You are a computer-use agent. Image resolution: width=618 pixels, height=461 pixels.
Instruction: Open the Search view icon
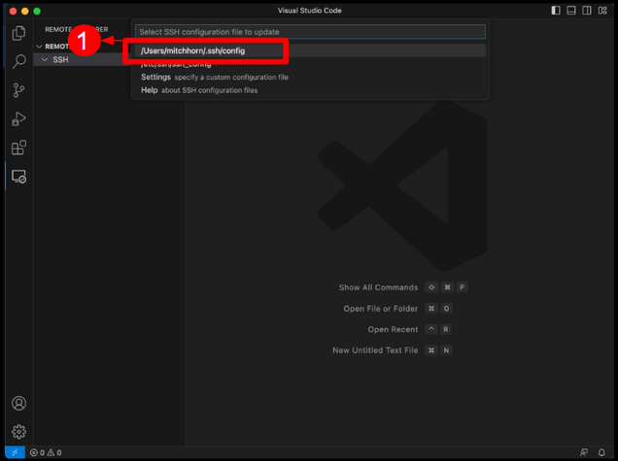click(x=18, y=61)
